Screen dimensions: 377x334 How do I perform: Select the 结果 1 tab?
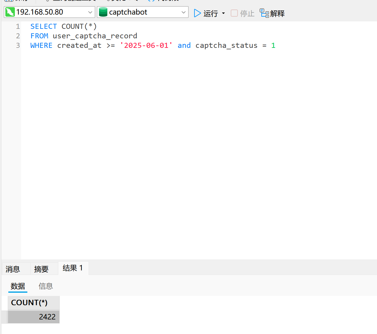click(x=73, y=268)
